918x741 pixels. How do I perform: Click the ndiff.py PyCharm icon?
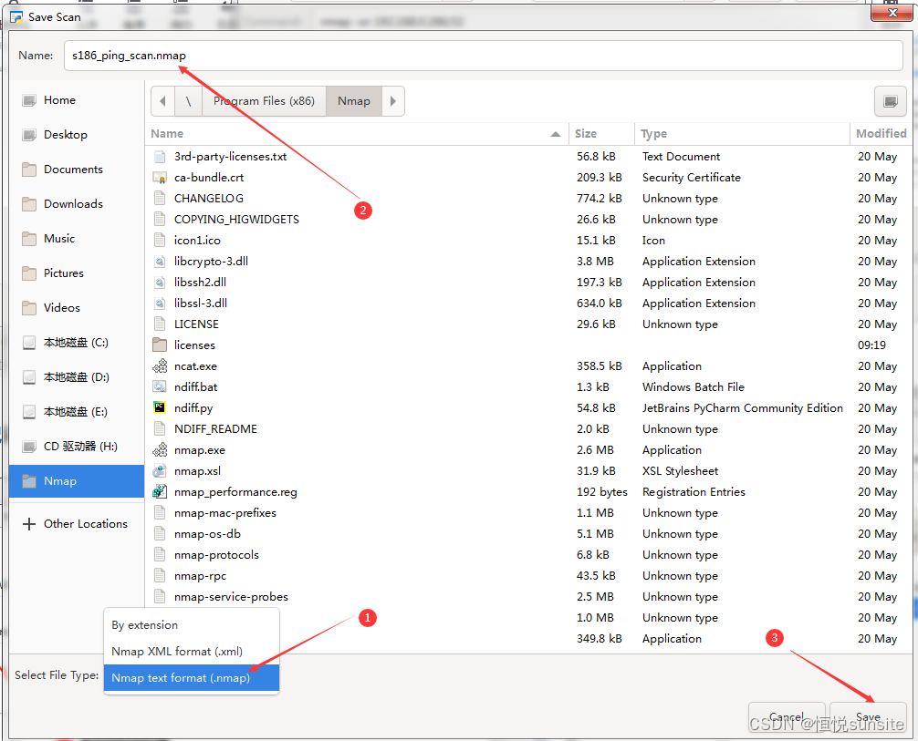tap(160, 407)
